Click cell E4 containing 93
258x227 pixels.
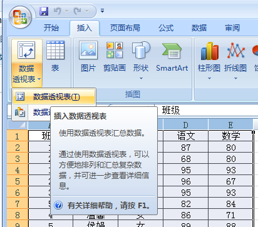tap(230, 170)
